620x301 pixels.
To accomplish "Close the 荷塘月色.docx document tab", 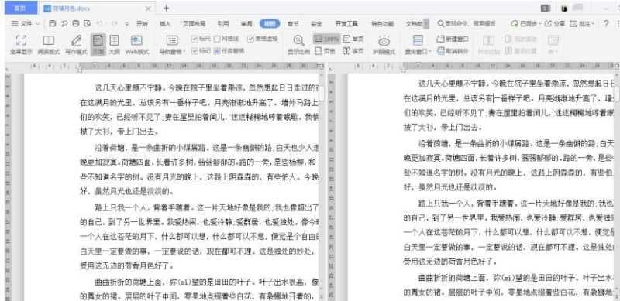I will [x=148, y=8].
